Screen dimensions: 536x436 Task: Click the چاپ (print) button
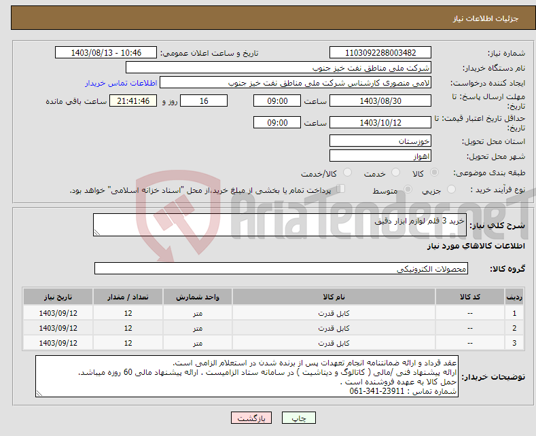click(298, 418)
